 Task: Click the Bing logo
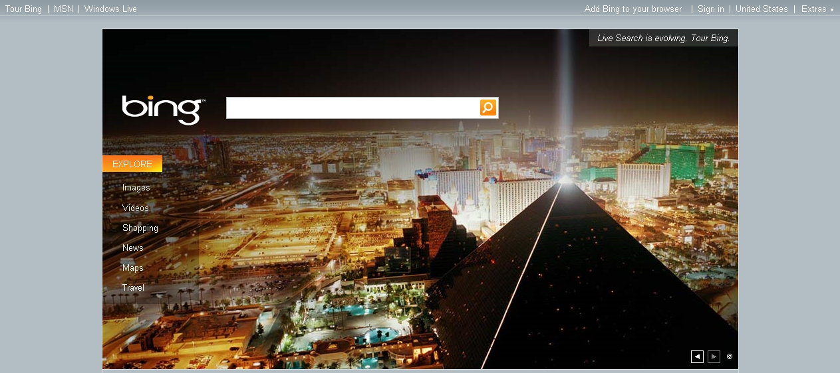point(163,110)
